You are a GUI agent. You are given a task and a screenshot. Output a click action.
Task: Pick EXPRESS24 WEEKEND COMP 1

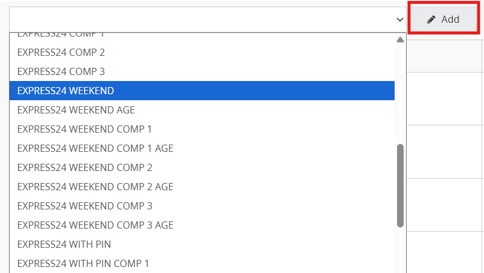85,129
